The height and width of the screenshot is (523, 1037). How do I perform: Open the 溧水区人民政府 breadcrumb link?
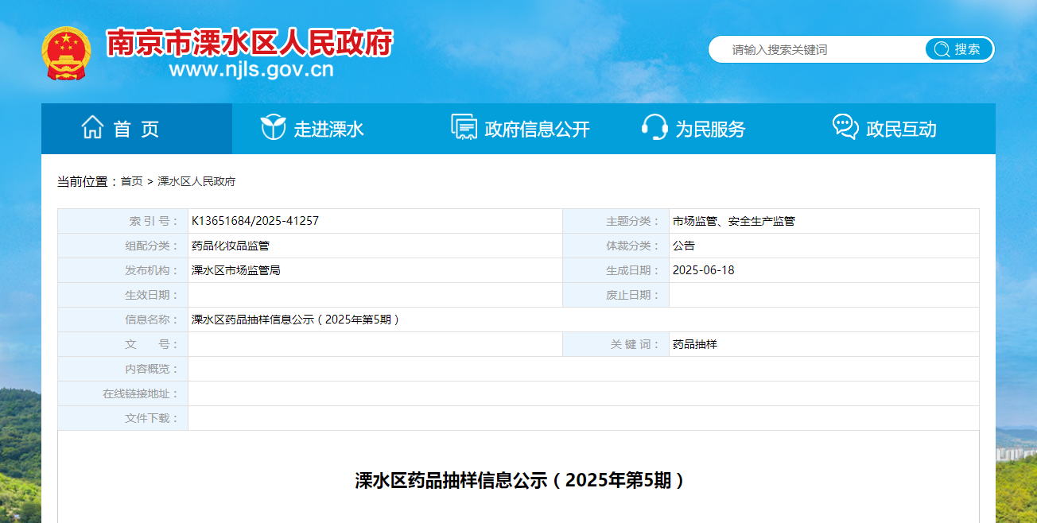point(196,181)
